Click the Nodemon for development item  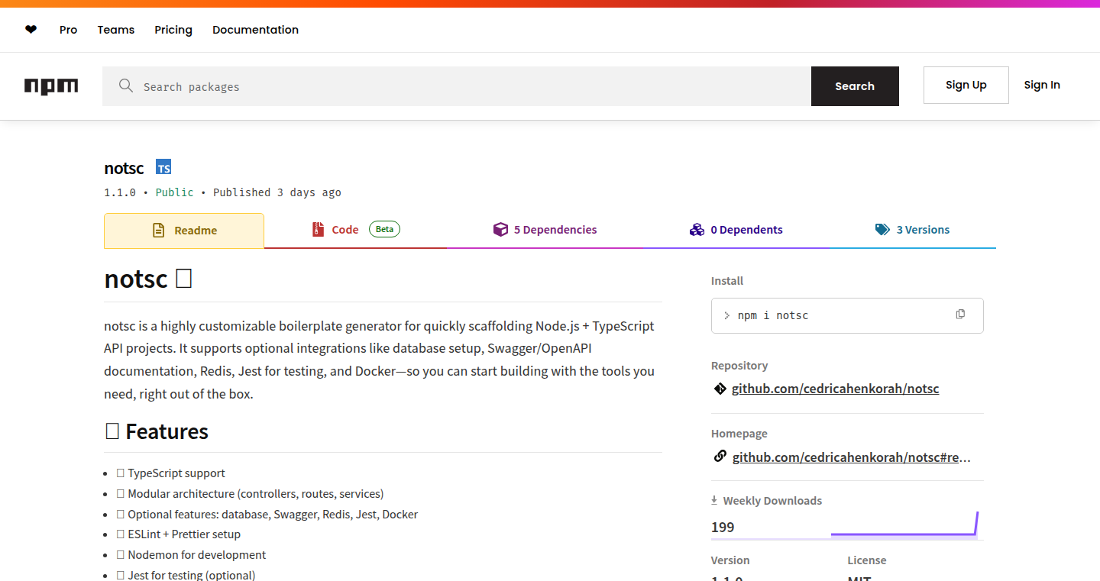point(191,555)
